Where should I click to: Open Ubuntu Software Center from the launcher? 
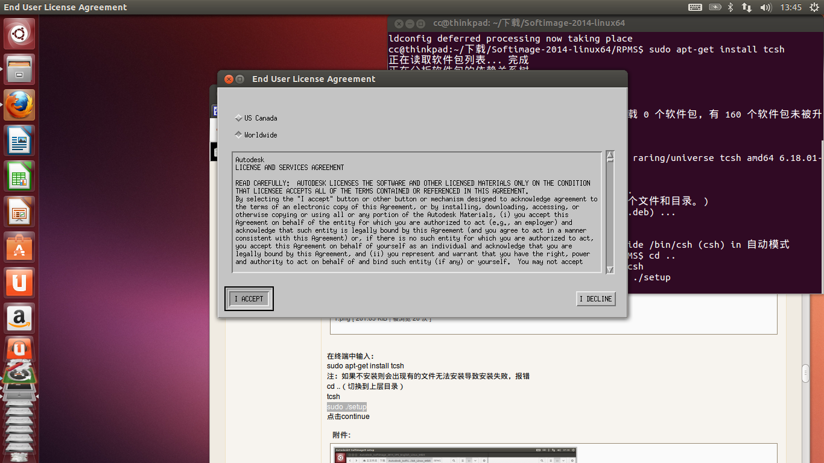(x=20, y=247)
